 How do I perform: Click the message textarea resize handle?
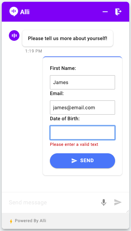[x=127, y=211]
